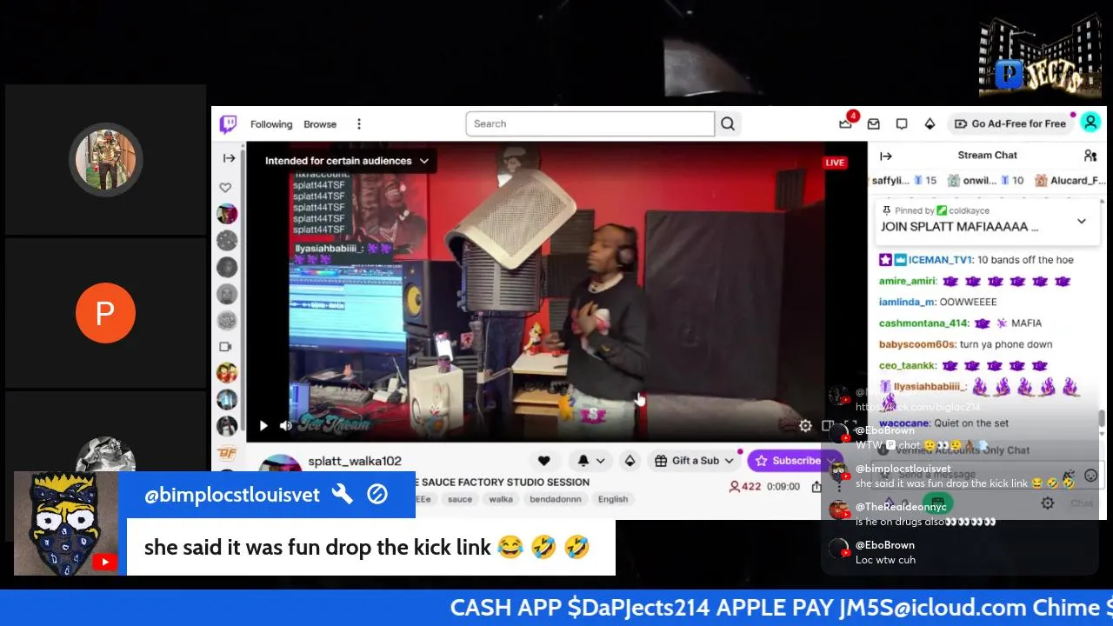Click the wrench icon on overlay banner
The width and height of the screenshot is (1113, 626).
coord(343,495)
